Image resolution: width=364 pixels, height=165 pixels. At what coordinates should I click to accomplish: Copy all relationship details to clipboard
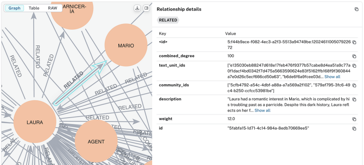pyautogui.click(x=356, y=9)
